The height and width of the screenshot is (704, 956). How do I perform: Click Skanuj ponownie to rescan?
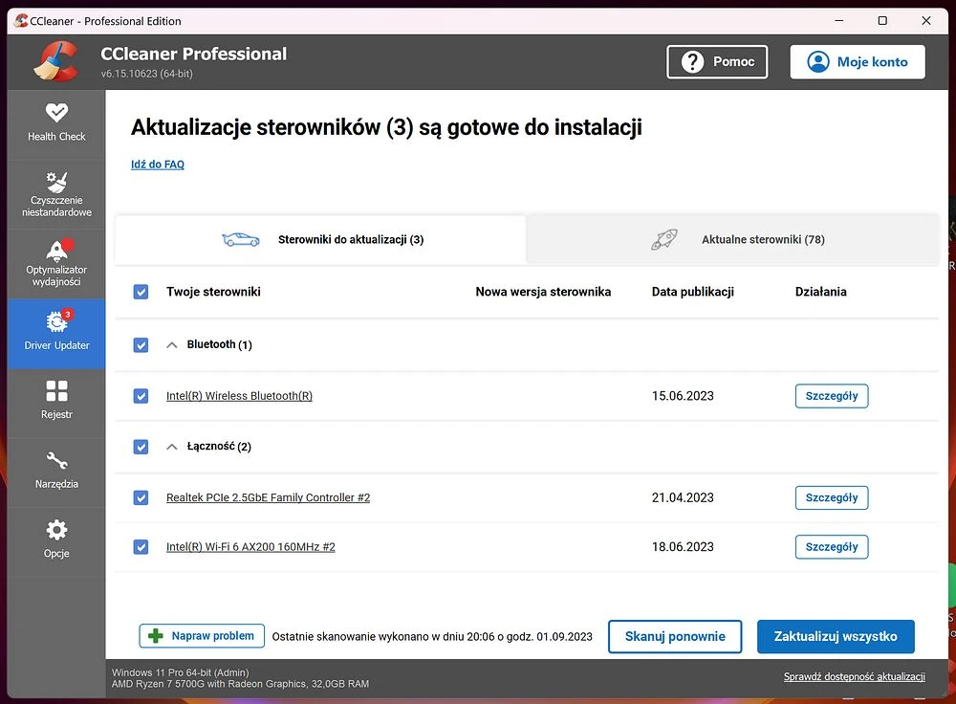[x=675, y=636]
